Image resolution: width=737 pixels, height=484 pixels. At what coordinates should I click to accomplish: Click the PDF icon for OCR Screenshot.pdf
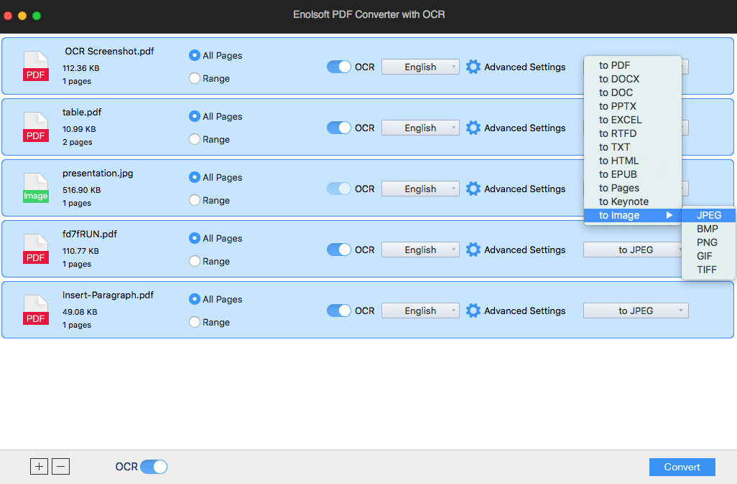tap(36, 66)
